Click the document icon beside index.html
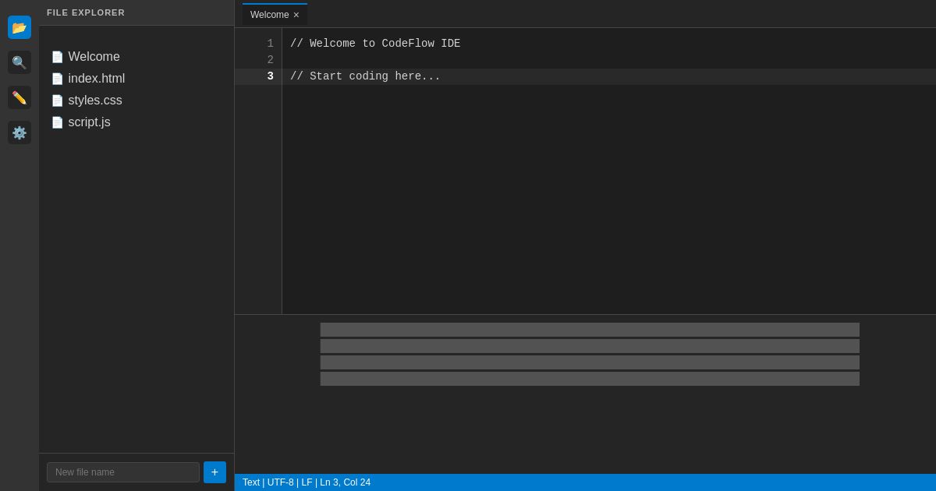This screenshot has height=491, width=936. click(x=58, y=79)
